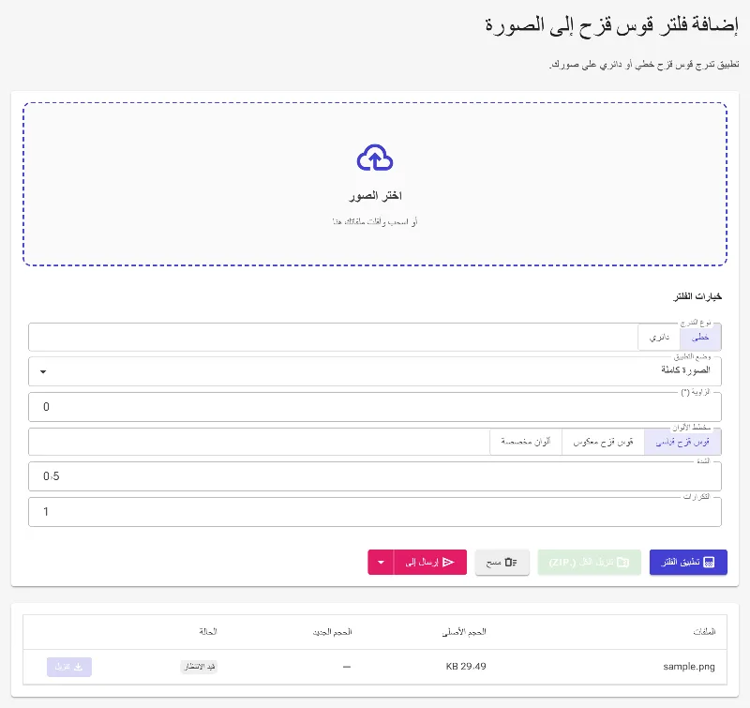Screen dimensions: 750x708
Task: Click the drag-and-drop hint text under اختر الصور
Action: pyautogui.click(x=375, y=221)
